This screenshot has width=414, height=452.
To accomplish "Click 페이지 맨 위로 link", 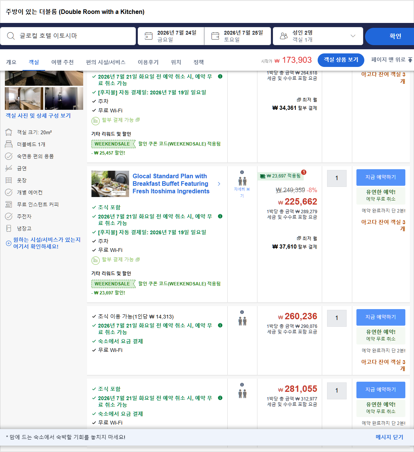I will [x=388, y=59].
